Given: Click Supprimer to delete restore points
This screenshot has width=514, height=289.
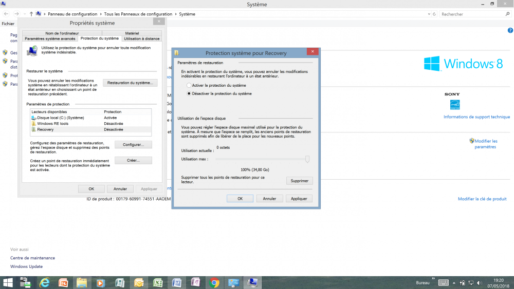Looking at the screenshot, I should point(299,181).
